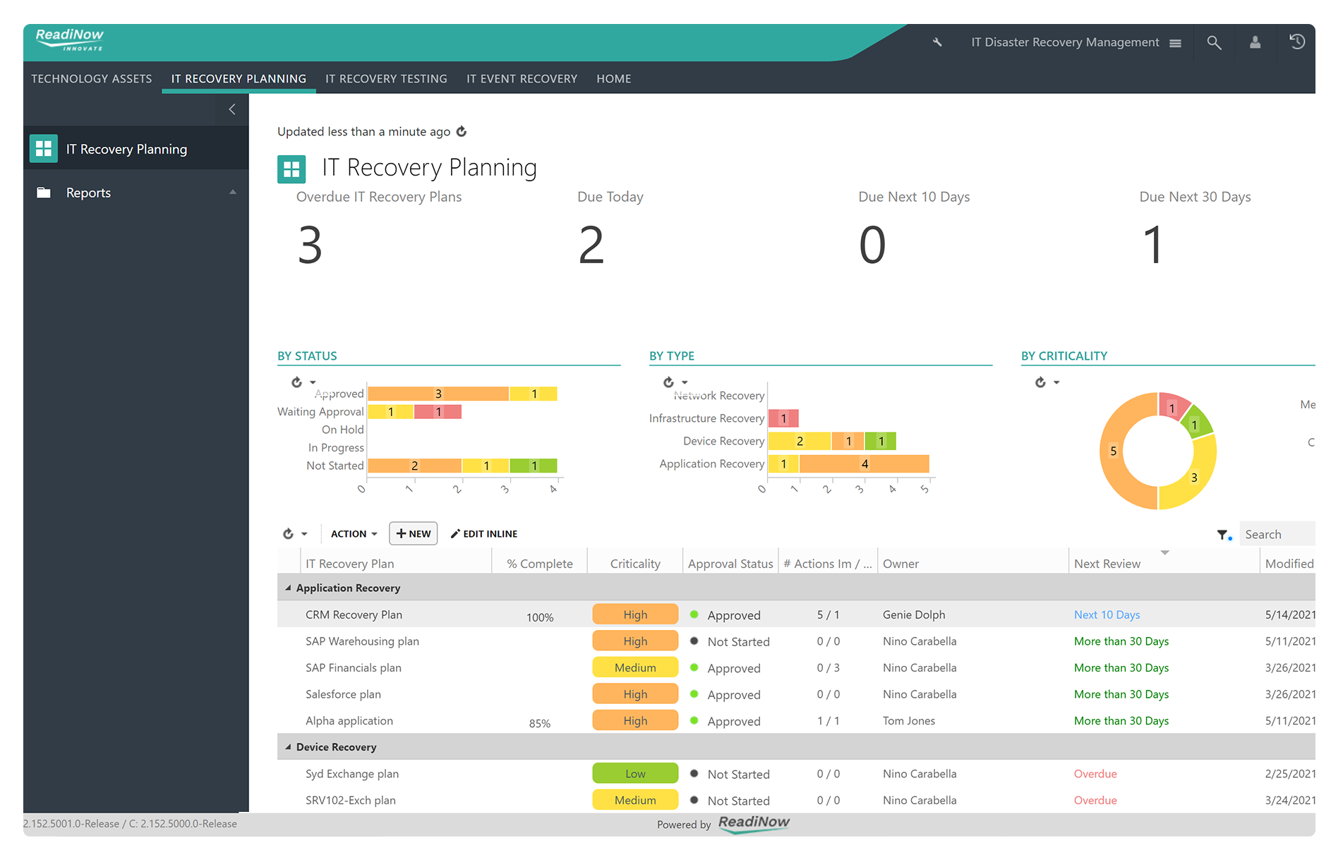Click the Medium criticality badge for SAP Financials
The image size is (1343, 862).
pos(635,667)
